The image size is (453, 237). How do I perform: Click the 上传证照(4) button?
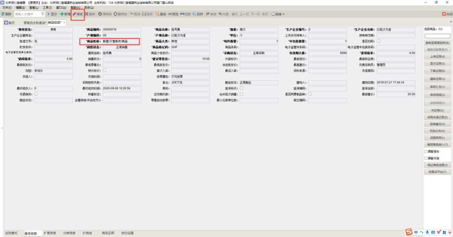(437, 56)
